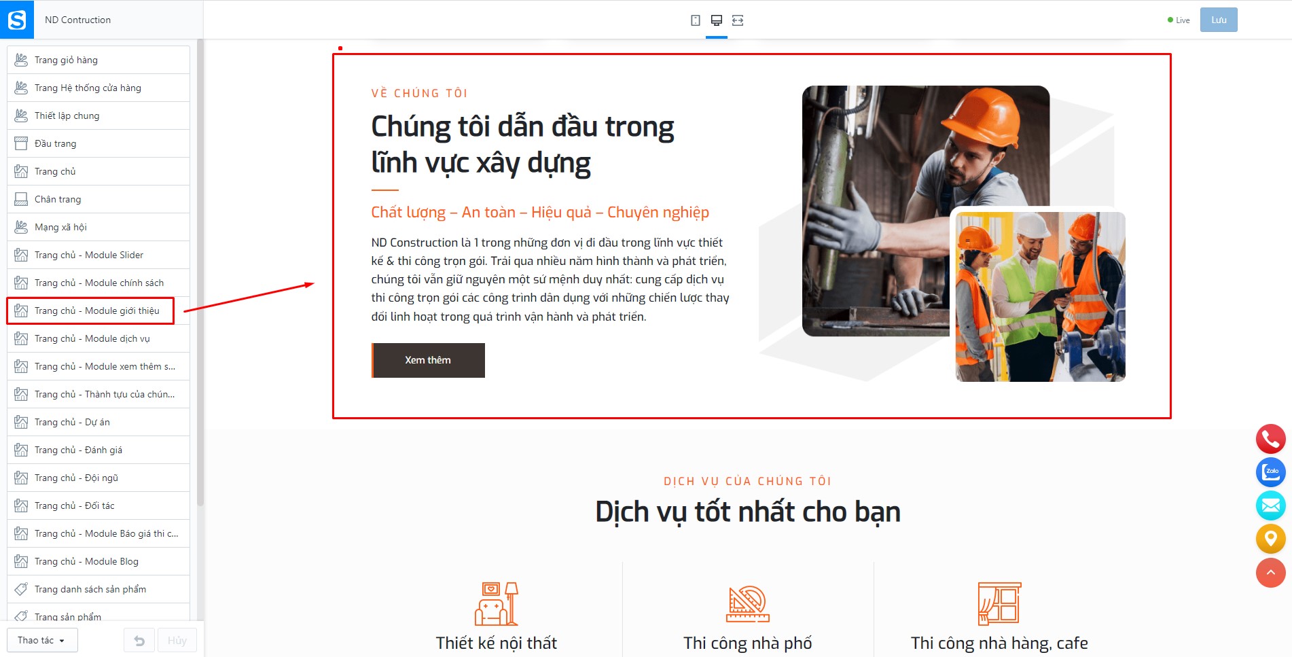This screenshot has height=657, width=1292.
Task: Click the Live status indicator
Action: (x=1179, y=20)
